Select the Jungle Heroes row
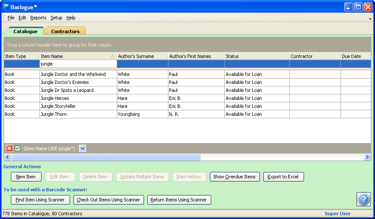The height and width of the screenshot is (219, 375). click(187, 98)
